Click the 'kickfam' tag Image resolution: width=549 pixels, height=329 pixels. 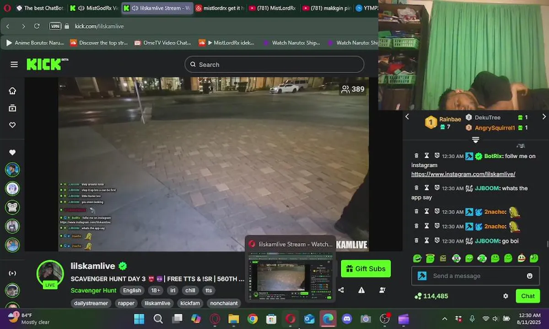tap(190, 303)
